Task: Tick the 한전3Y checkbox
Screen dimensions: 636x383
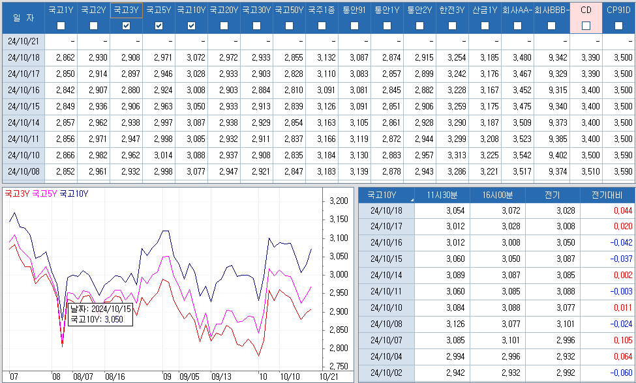Action: coord(453,25)
